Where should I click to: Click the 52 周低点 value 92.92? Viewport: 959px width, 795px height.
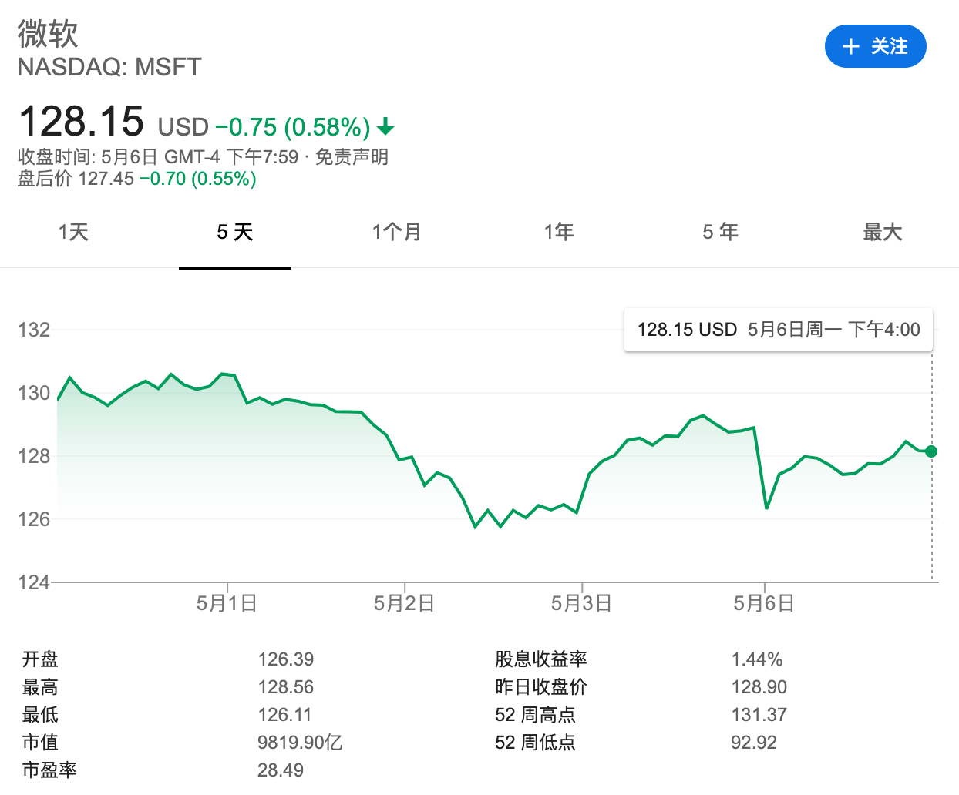[754, 743]
